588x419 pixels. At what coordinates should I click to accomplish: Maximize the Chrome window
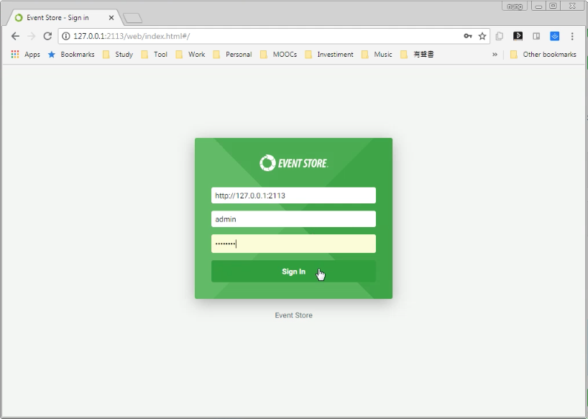point(553,6)
